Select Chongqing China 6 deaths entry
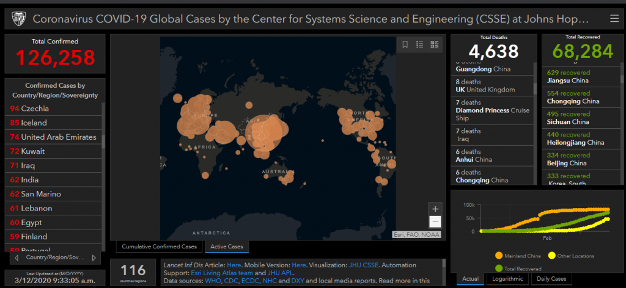This screenshot has width=626, height=288. click(x=493, y=176)
